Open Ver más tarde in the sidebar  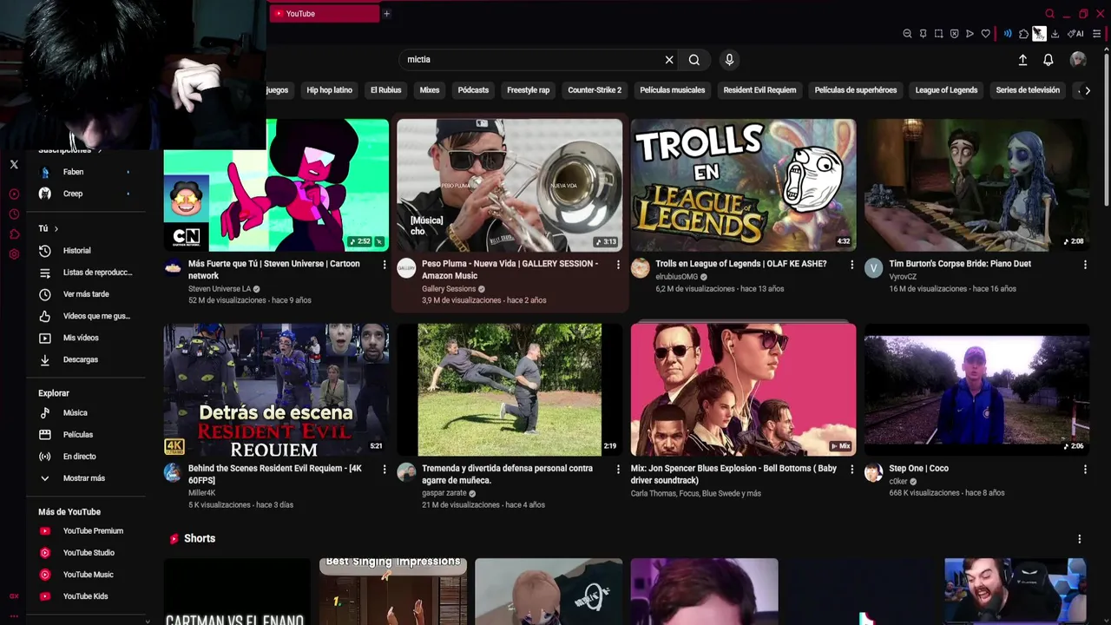click(x=86, y=294)
